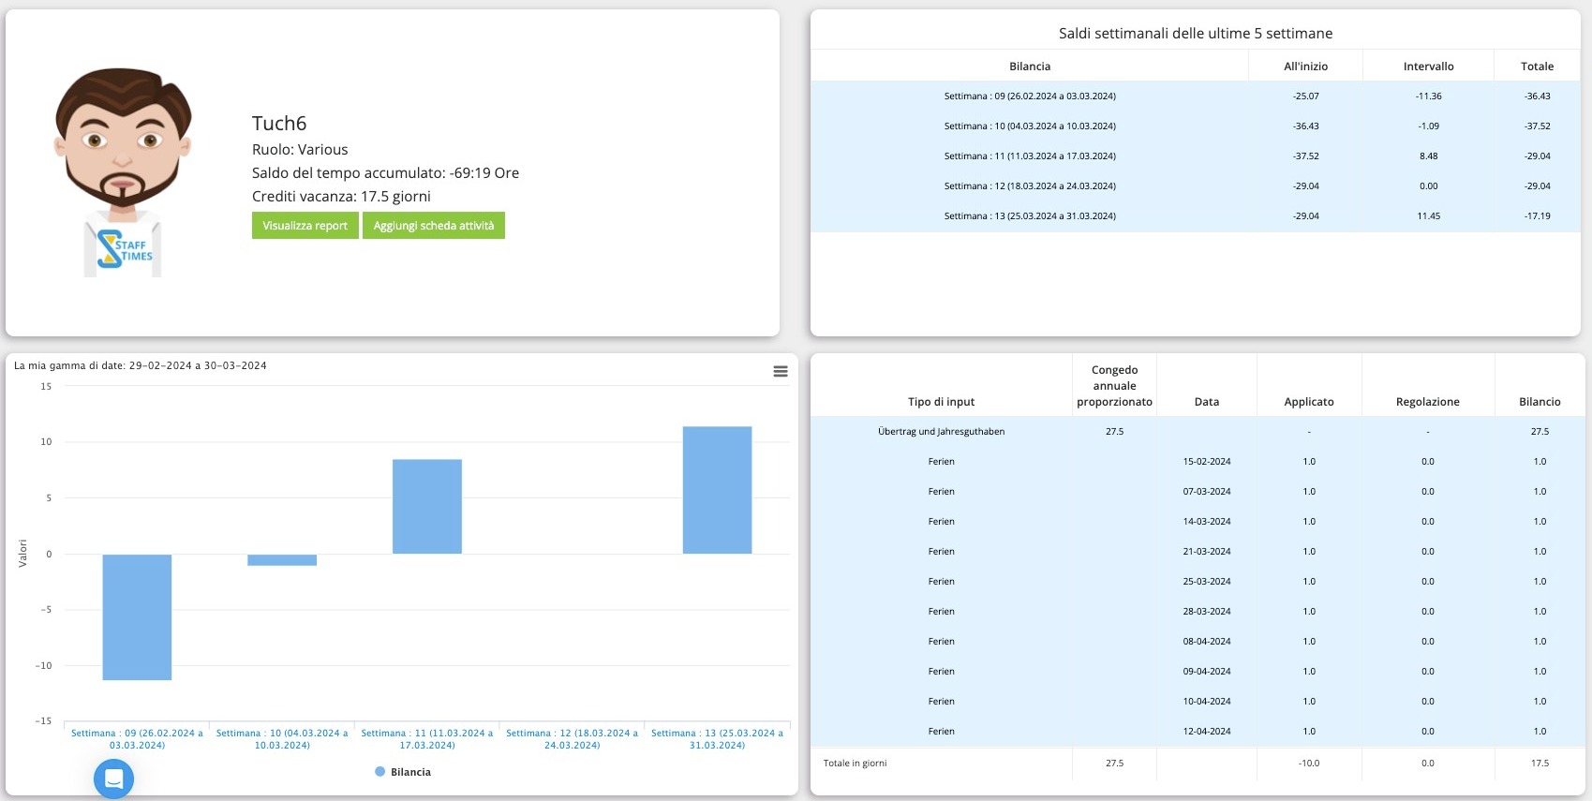Viewport: 1592px width, 801px height.
Task: Click the La mia gamma di date label
Action: (x=141, y=366)
